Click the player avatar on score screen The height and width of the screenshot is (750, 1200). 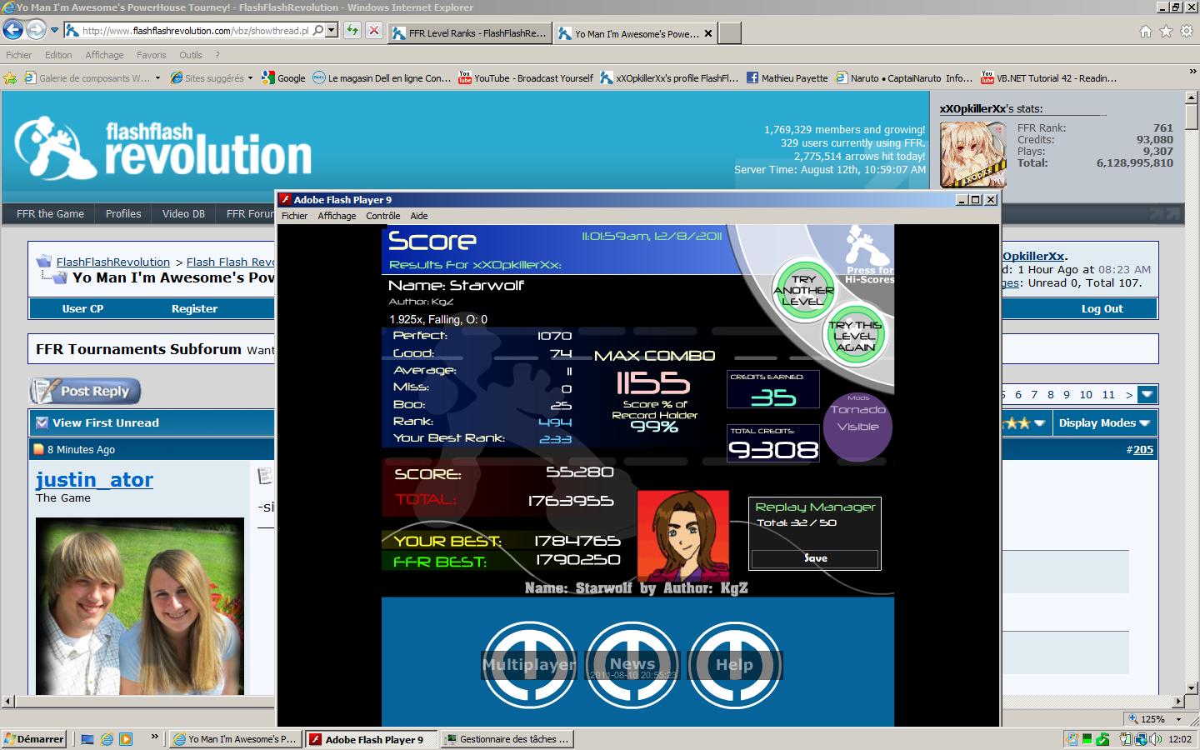[683, 535]
